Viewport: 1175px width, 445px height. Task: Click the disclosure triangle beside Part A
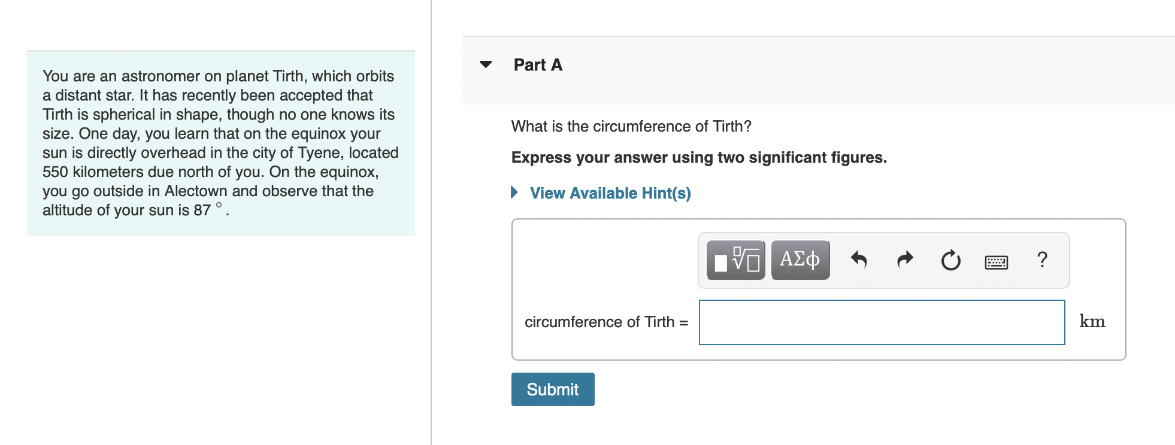485,65
